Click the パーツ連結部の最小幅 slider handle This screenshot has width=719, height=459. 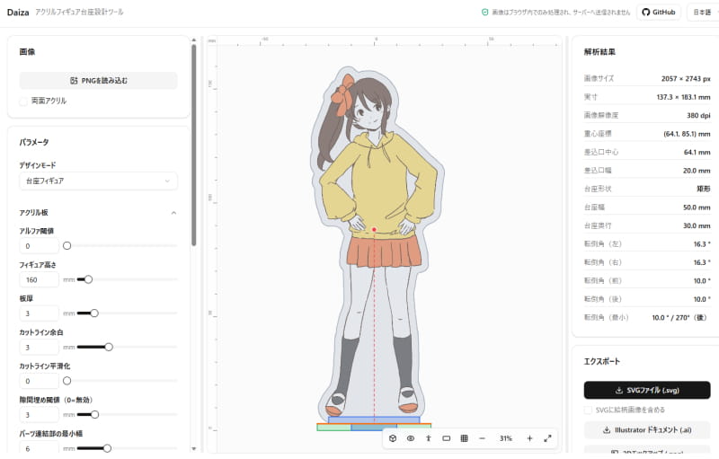tap(107, 448)
